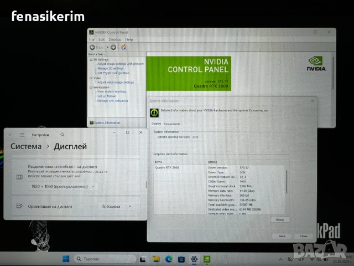354x266 pixels.
Task: Open the 1920 × 1080 resolution dropdown
Action: [63, 186]
